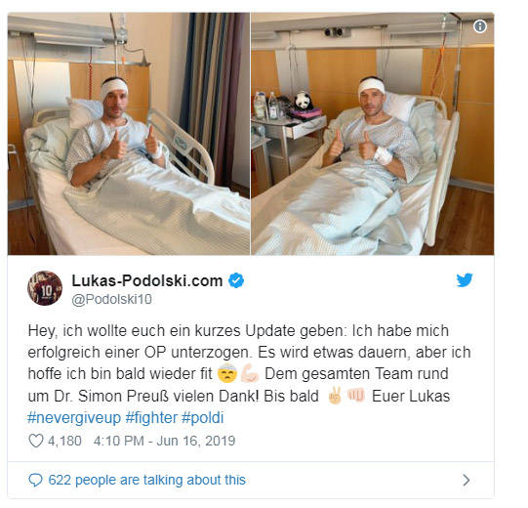Click the Lukas-Podolski.com account name
Screen dimensions: 528x508
(147, 280)
